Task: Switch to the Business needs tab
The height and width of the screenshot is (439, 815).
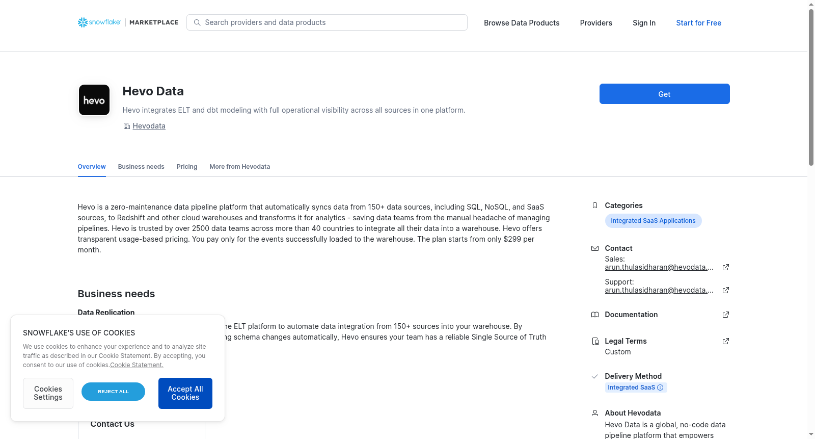Action: click(141, 167)
